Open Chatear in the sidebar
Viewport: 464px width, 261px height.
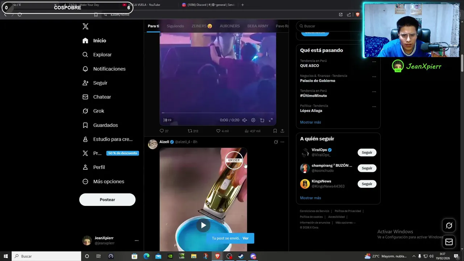pyautogui.click(x=97, y=97)
